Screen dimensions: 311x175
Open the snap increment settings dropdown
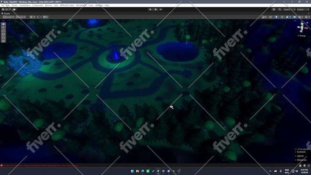pos(45,17)
